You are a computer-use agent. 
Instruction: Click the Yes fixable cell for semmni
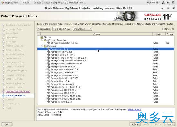[167, 43]
